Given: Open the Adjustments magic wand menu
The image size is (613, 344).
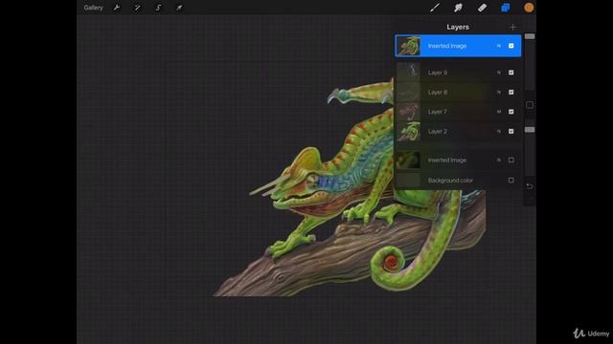Looking at the screenshot, I should coord(137,8).
